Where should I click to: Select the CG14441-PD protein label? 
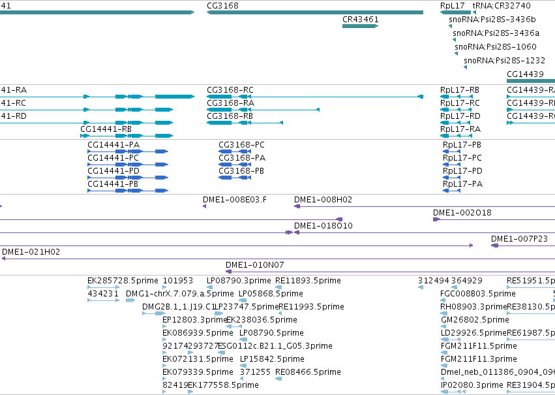pos(113,171)
